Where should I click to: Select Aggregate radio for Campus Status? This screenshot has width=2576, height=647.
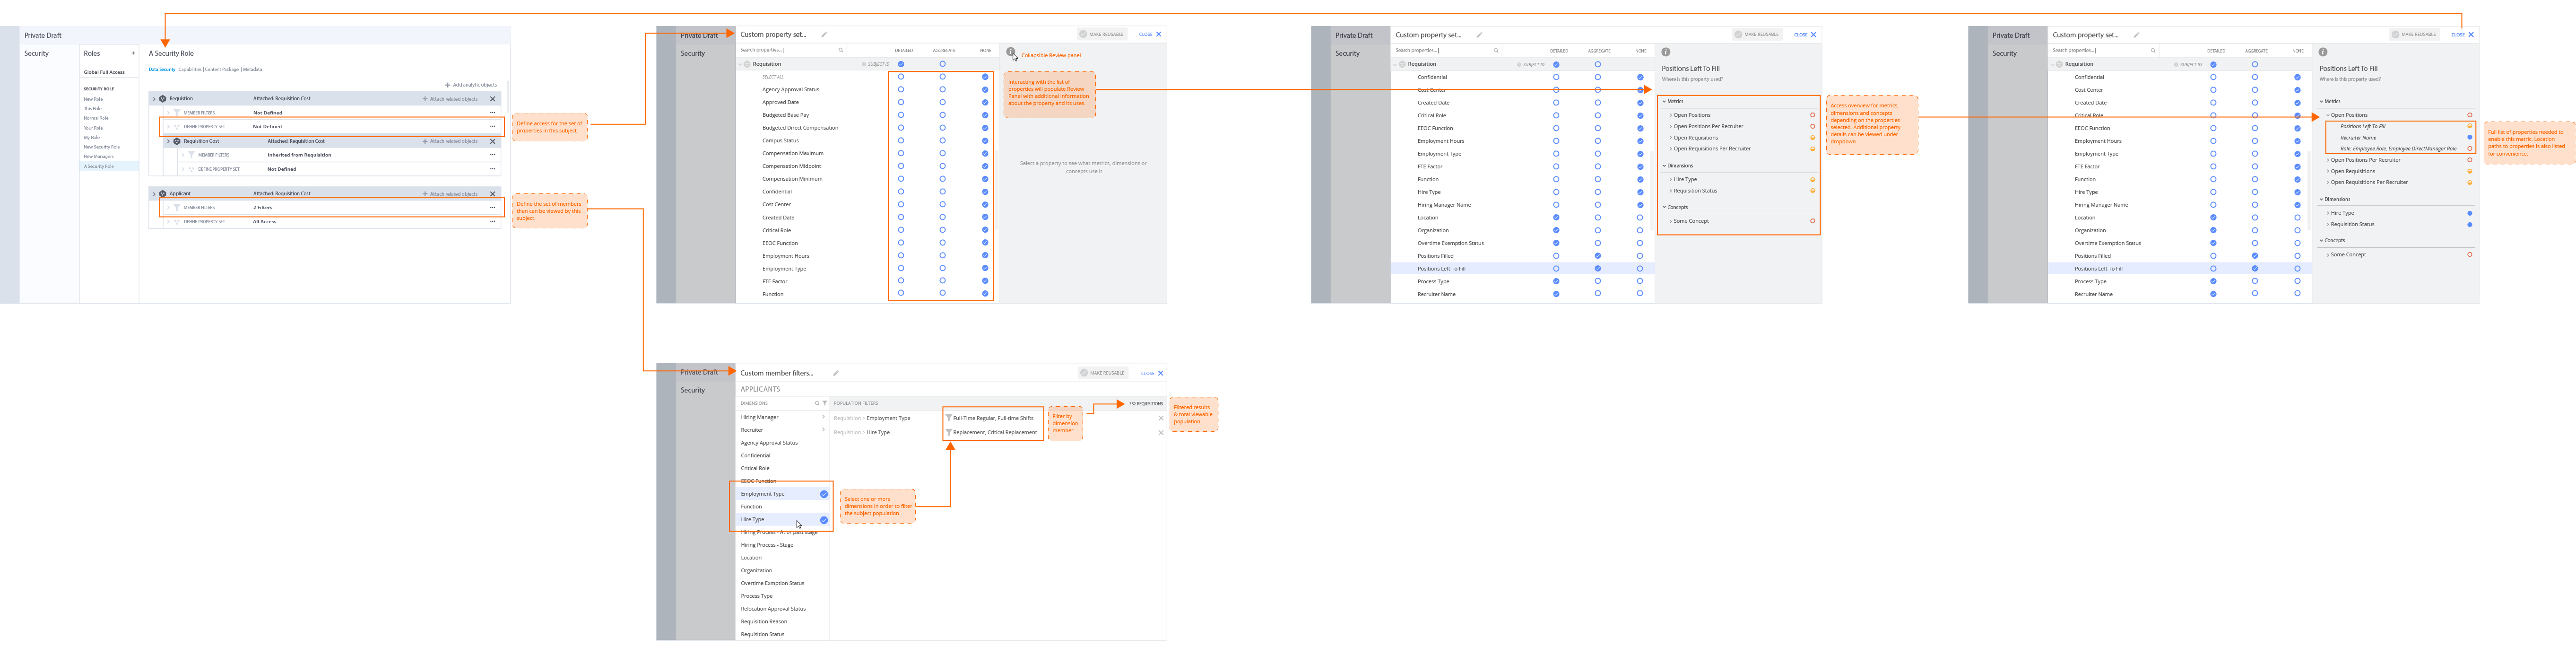pos(942,140)
